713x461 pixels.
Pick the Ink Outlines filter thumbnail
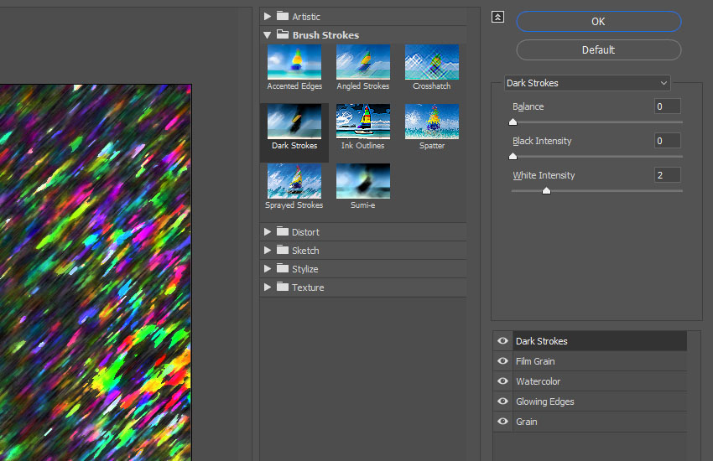[362, 122]
